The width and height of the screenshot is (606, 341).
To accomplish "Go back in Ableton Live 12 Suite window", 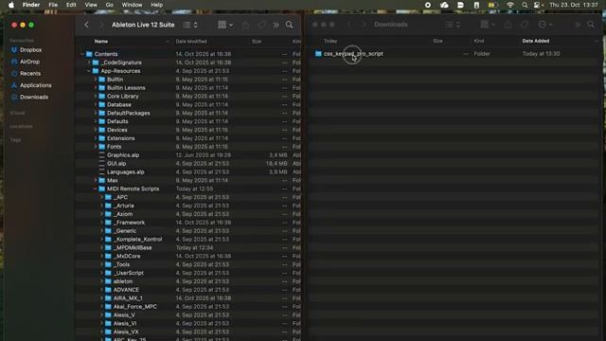I will coord(86,25).
